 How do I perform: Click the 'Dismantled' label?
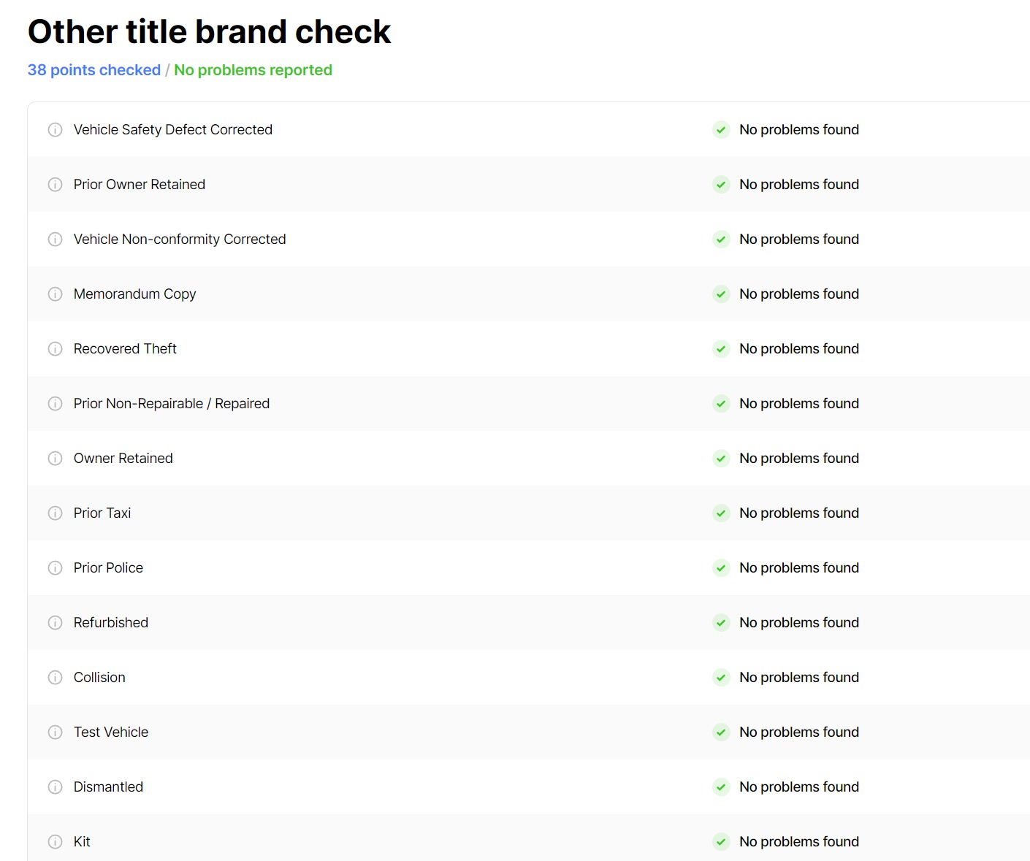click(108, 787)
